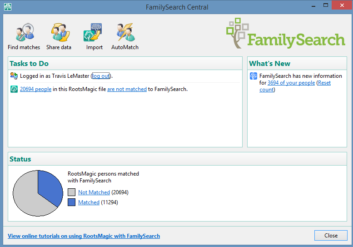
Task: Click the blue Matched color swatch
Action: [x=72, y=202]
